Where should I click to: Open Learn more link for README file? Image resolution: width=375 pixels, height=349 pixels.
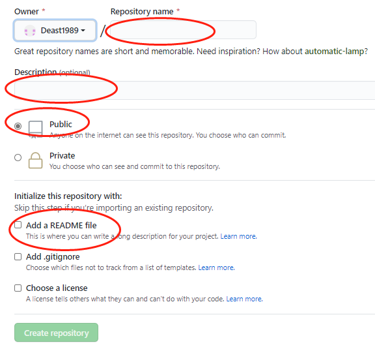[238, 236]
